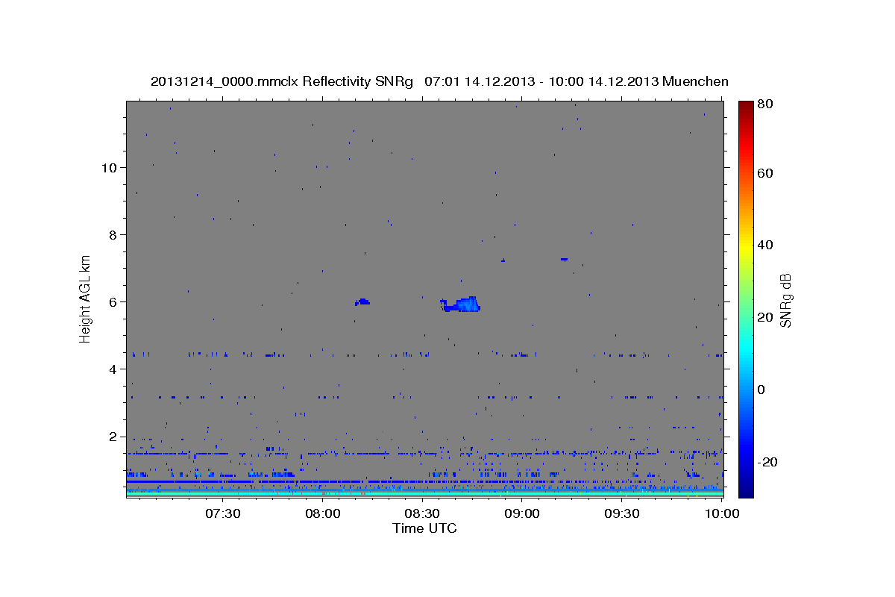Click the colorbar value 60
This screenshot has width=895, height=597.
(x=766, y=173)
